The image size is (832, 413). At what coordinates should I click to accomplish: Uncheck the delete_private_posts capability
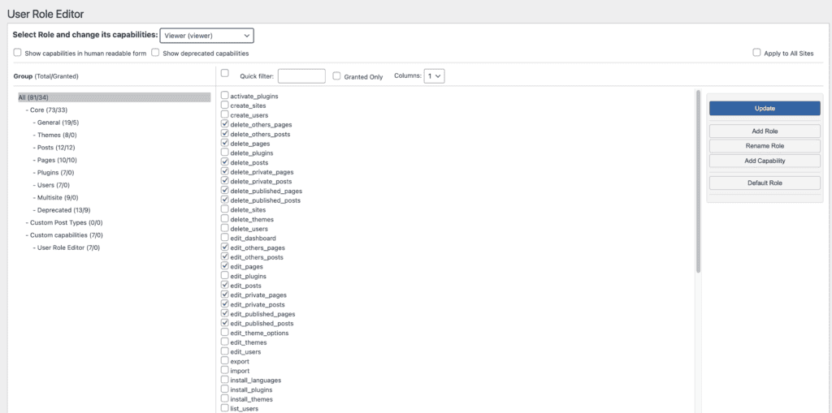tap(225, 181)
